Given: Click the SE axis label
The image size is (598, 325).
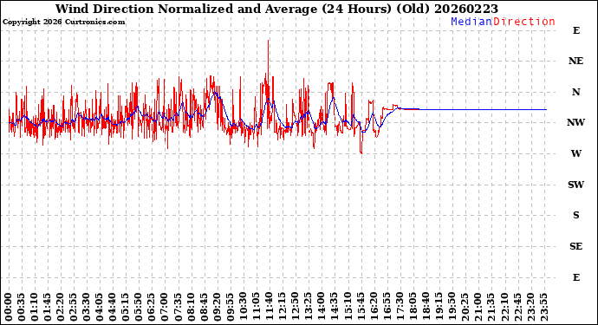Looking at the screenshot, I should [575, 246].
